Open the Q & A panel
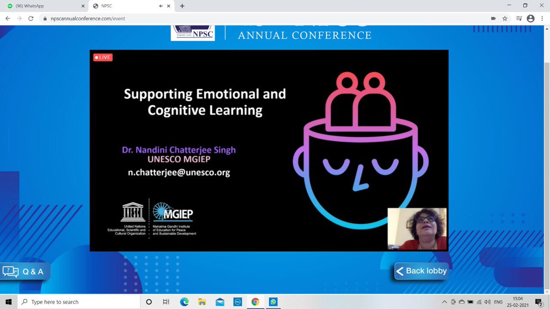Viewport: 550px width, 309px height. pos(24,271)
